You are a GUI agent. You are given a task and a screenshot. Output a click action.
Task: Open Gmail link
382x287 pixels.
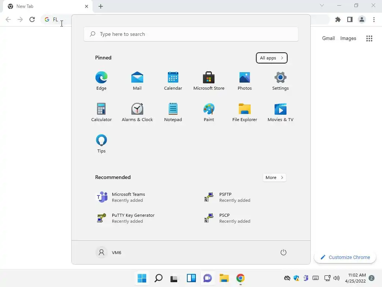click(328, 38)
